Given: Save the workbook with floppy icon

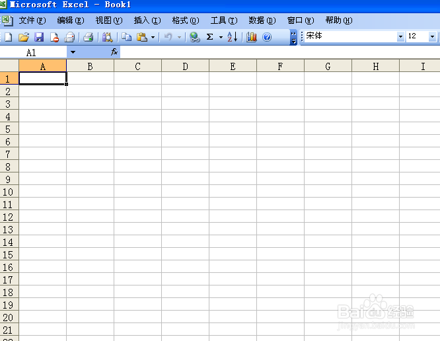Looking at the screenshot, I should click(x=39, y=37).
